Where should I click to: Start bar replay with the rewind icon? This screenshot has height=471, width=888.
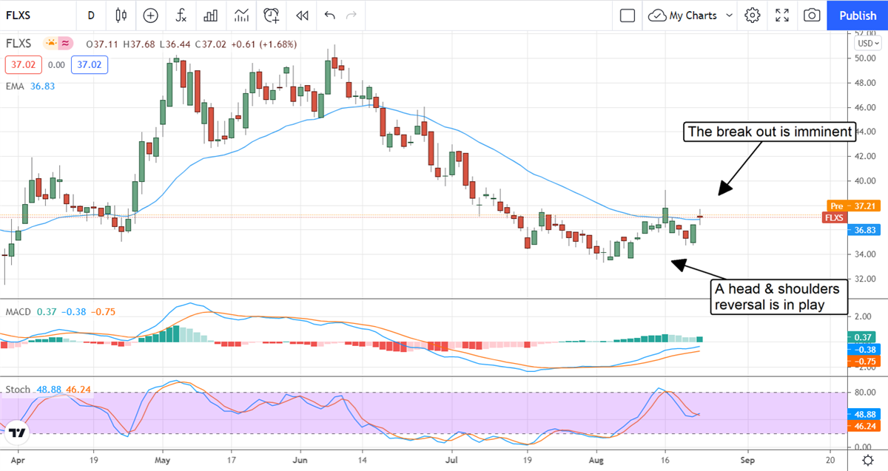(301, 15)
